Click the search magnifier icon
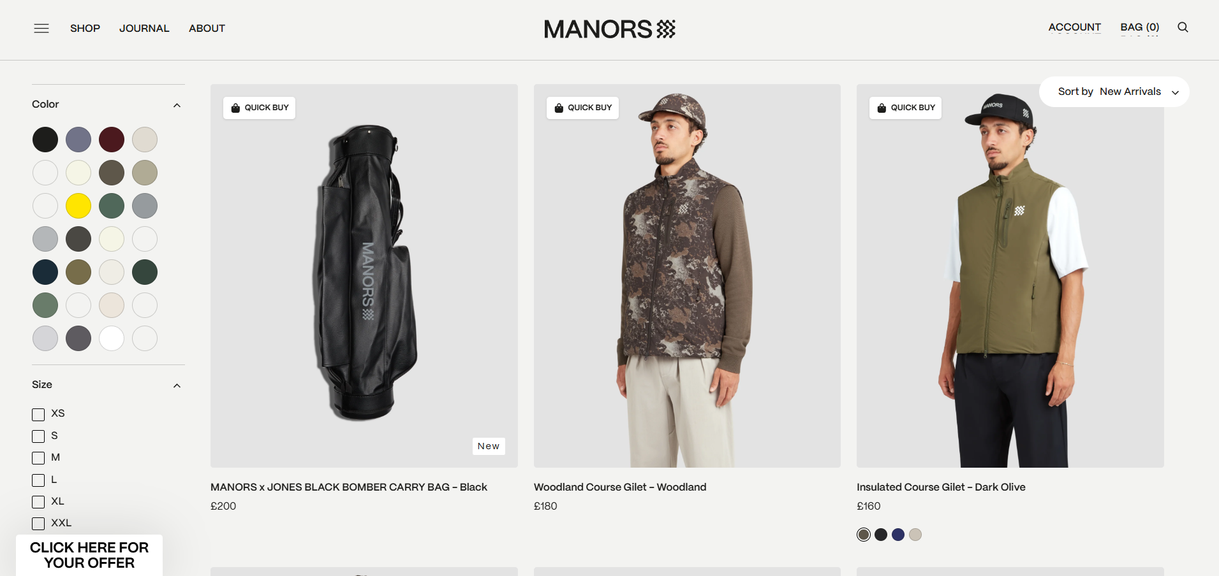The height and width of the screenshot is (576, 1219). tap(1183, 27)
